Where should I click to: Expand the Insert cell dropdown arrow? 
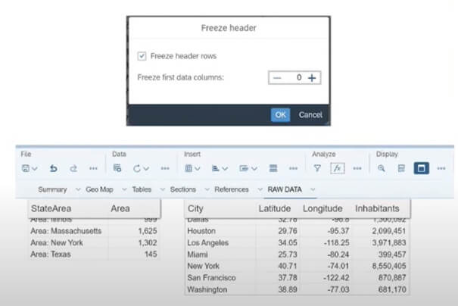pos(254,169)
